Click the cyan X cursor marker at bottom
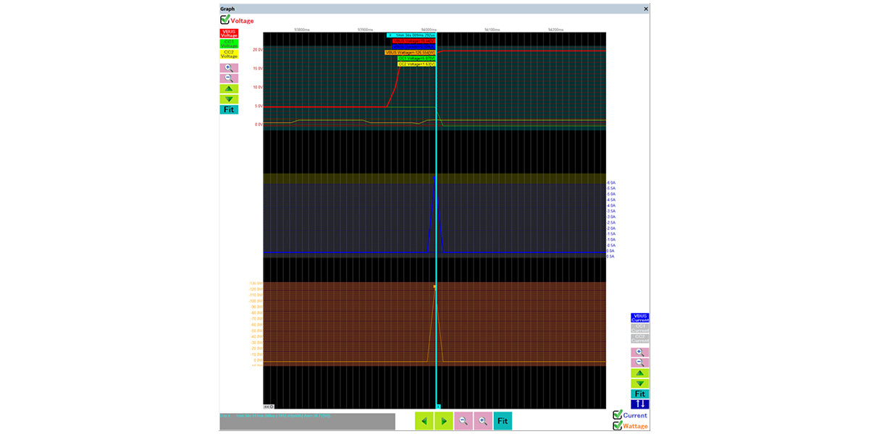Image resolution: width=869 pixels, height=434 pixels. click(x=439, y=407)
